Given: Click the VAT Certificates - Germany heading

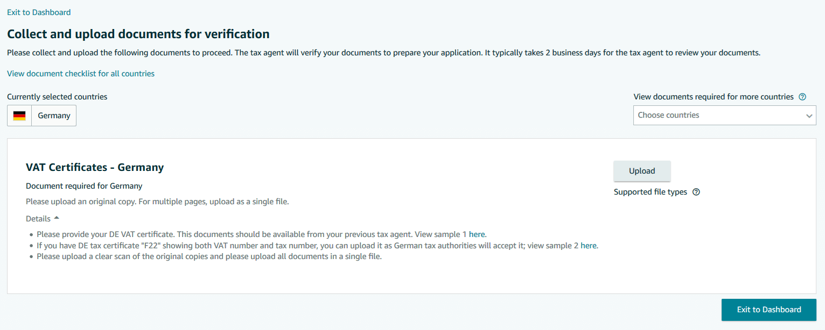Looking at the screenshot, I should tap(95, 167).
